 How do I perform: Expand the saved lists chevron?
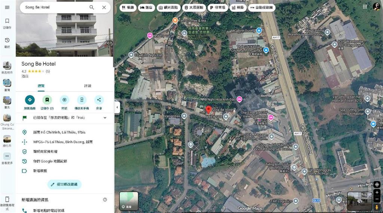point(105,118)
